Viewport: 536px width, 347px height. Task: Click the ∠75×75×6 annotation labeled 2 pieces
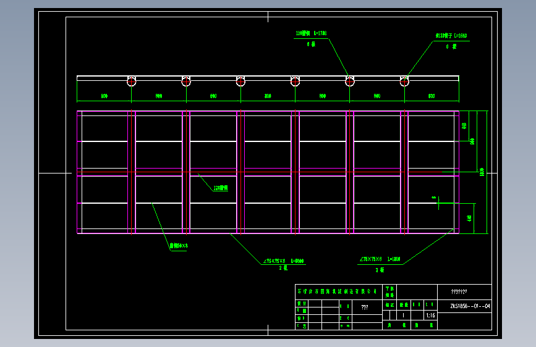[283, 261]
